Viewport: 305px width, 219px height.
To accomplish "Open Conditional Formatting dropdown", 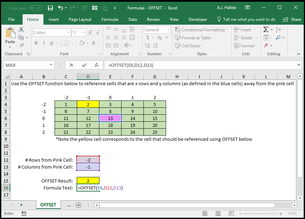I will click(201, 30).
